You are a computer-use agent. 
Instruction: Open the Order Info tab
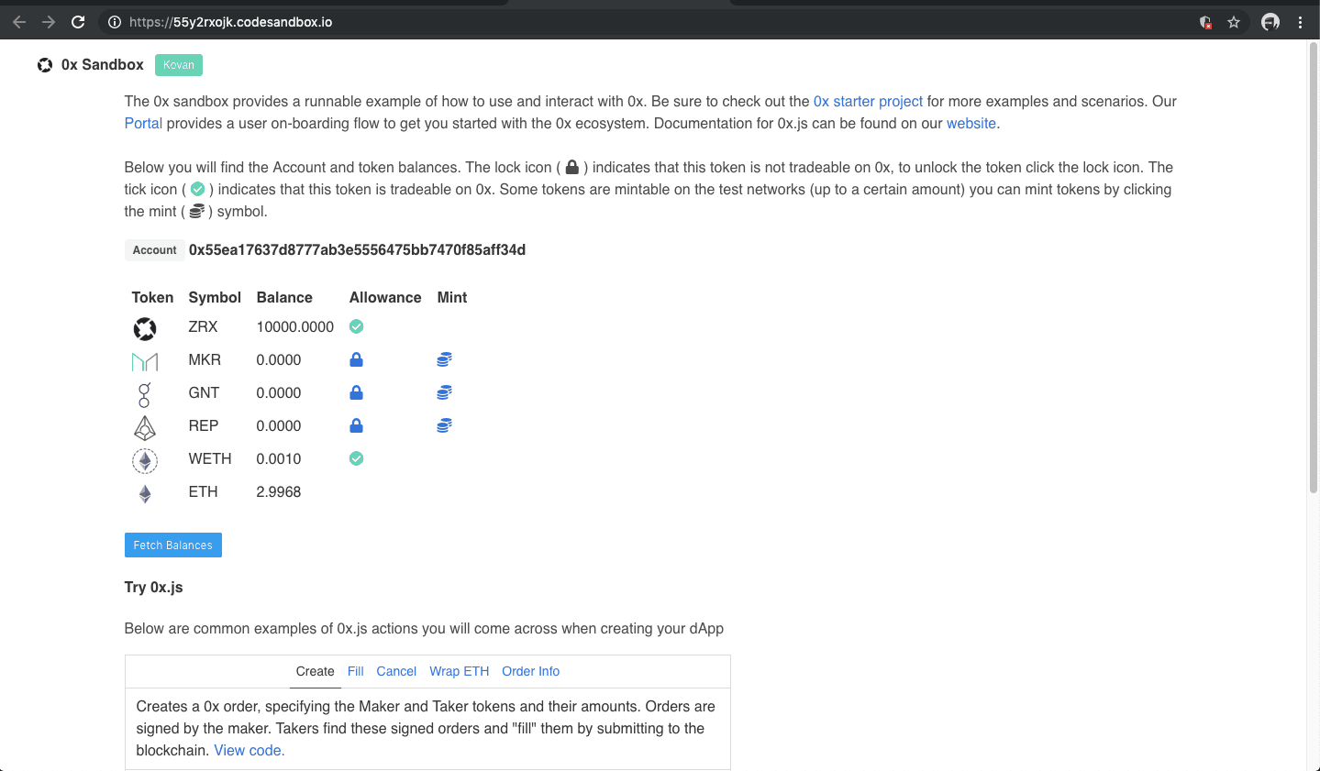click(531, 671)
